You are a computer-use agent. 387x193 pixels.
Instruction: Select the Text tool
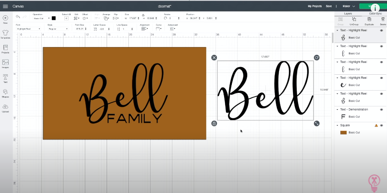[5, 77]
